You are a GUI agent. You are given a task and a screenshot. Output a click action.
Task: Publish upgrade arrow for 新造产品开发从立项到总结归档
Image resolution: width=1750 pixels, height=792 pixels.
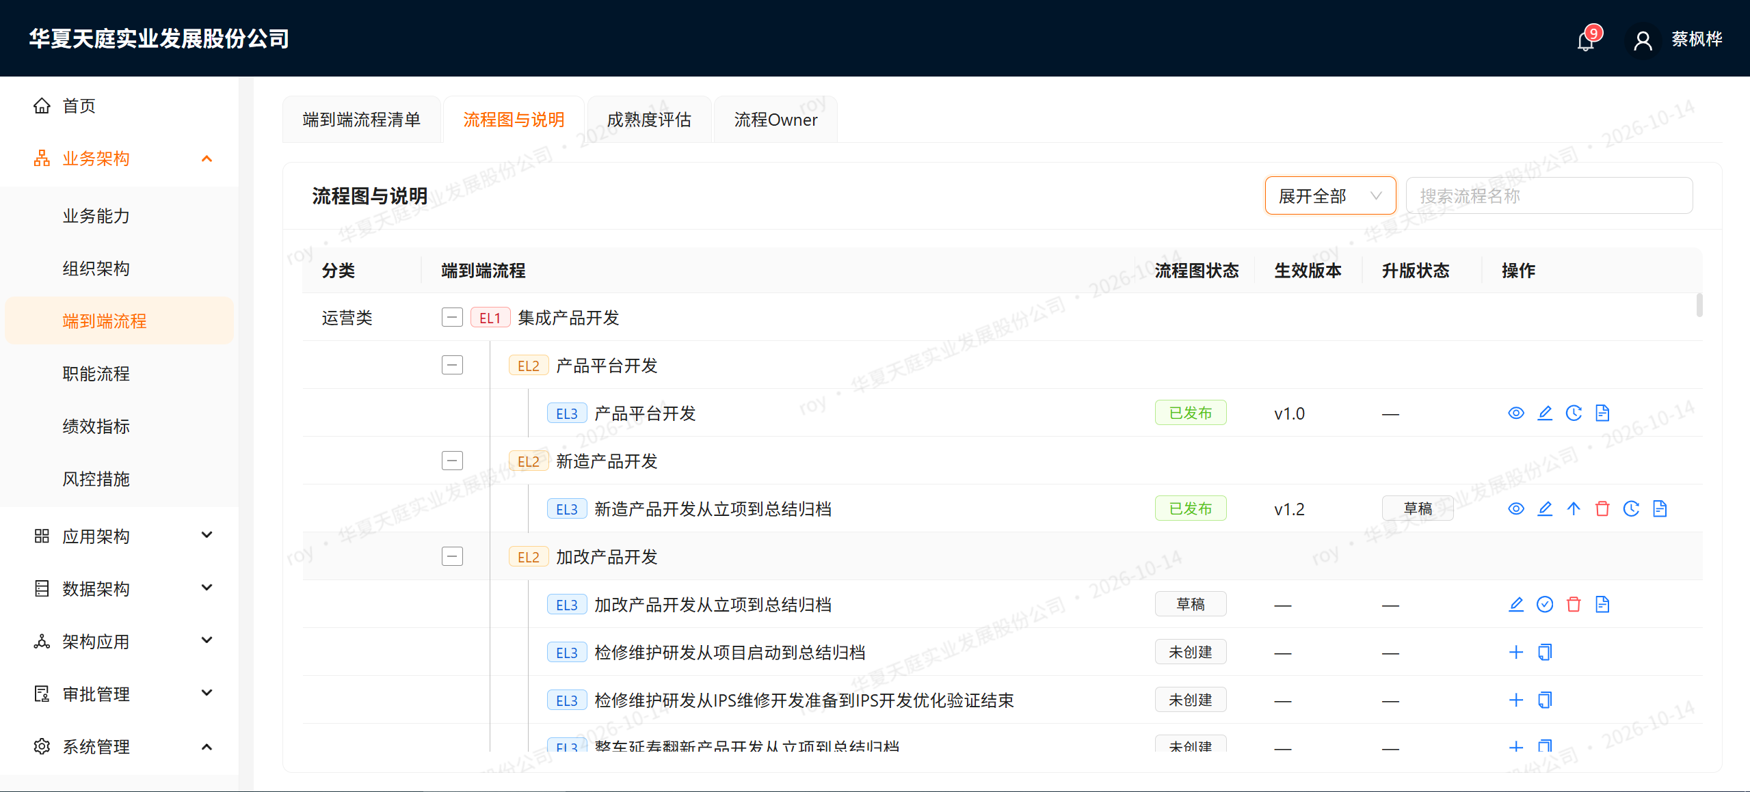coord(1574,509)
